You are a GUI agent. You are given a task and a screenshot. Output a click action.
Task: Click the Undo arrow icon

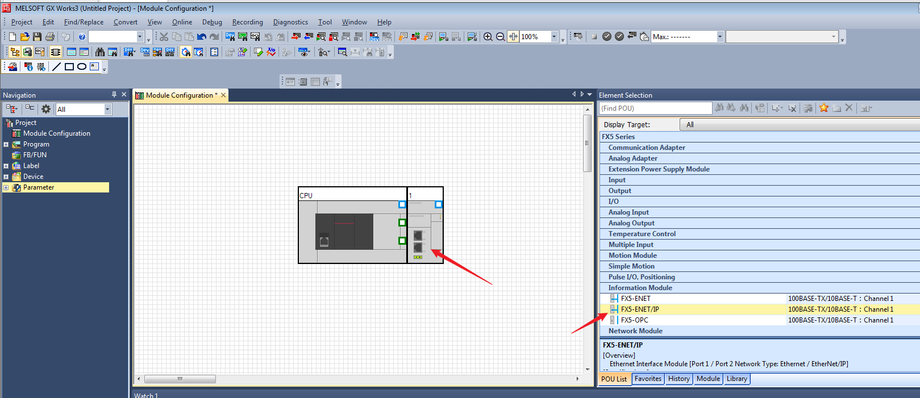[x=202, y=36]
